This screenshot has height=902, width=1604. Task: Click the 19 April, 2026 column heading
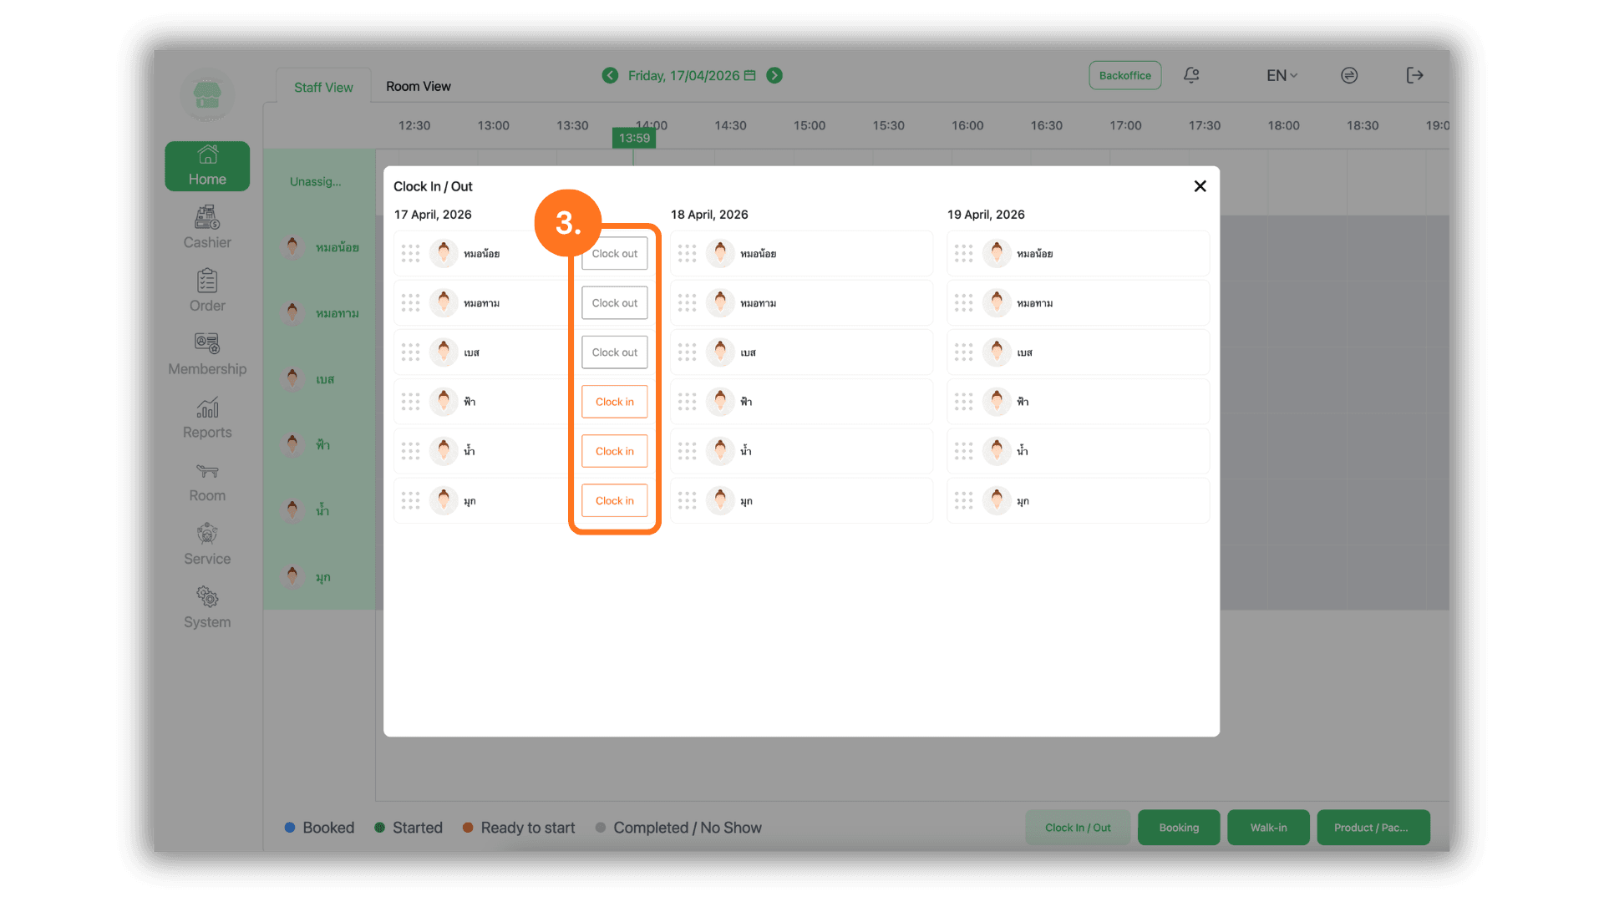[986, 215]
